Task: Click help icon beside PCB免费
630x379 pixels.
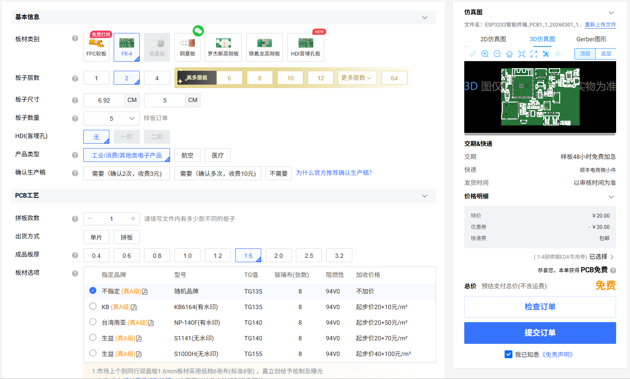Action: tap(613, 270)
